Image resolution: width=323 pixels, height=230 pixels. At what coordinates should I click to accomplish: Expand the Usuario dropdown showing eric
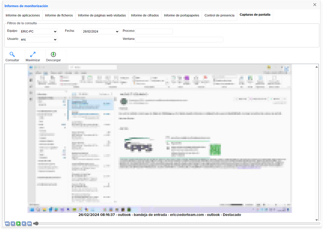(39, 40)
